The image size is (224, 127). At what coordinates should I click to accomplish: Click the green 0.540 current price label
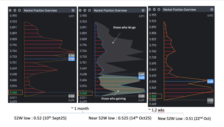pos(13,92)
